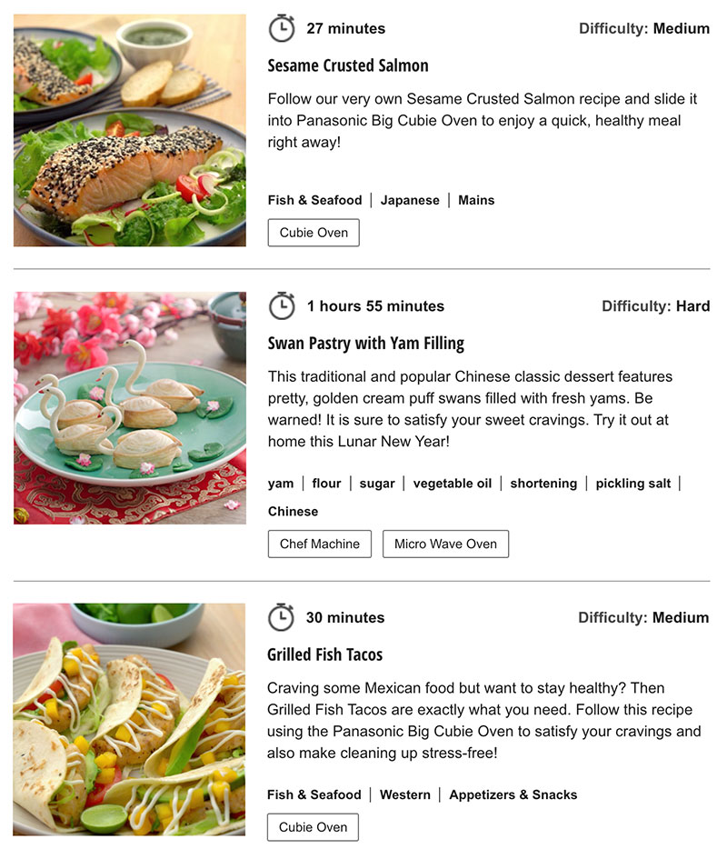Viewport: 727px width, 849px height.
Task: Select the Micro Wave Oven button
Action: (445, 544)
